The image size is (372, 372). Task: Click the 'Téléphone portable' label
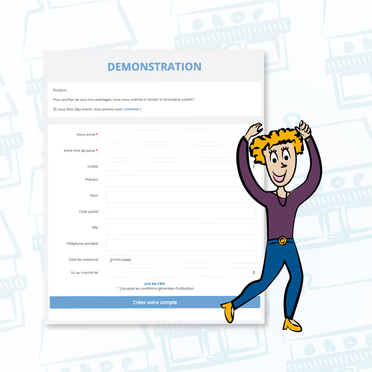[x=82, y=244]
